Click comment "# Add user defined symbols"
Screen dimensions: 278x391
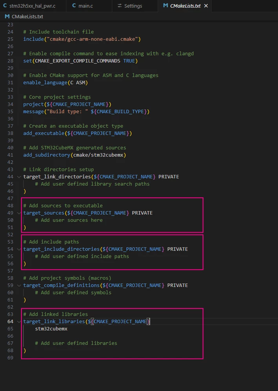[x=73, y=292]
